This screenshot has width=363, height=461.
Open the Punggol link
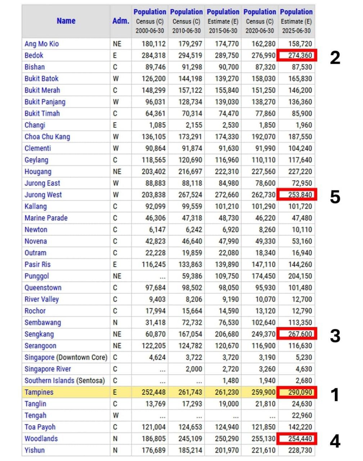coord(37,276)
